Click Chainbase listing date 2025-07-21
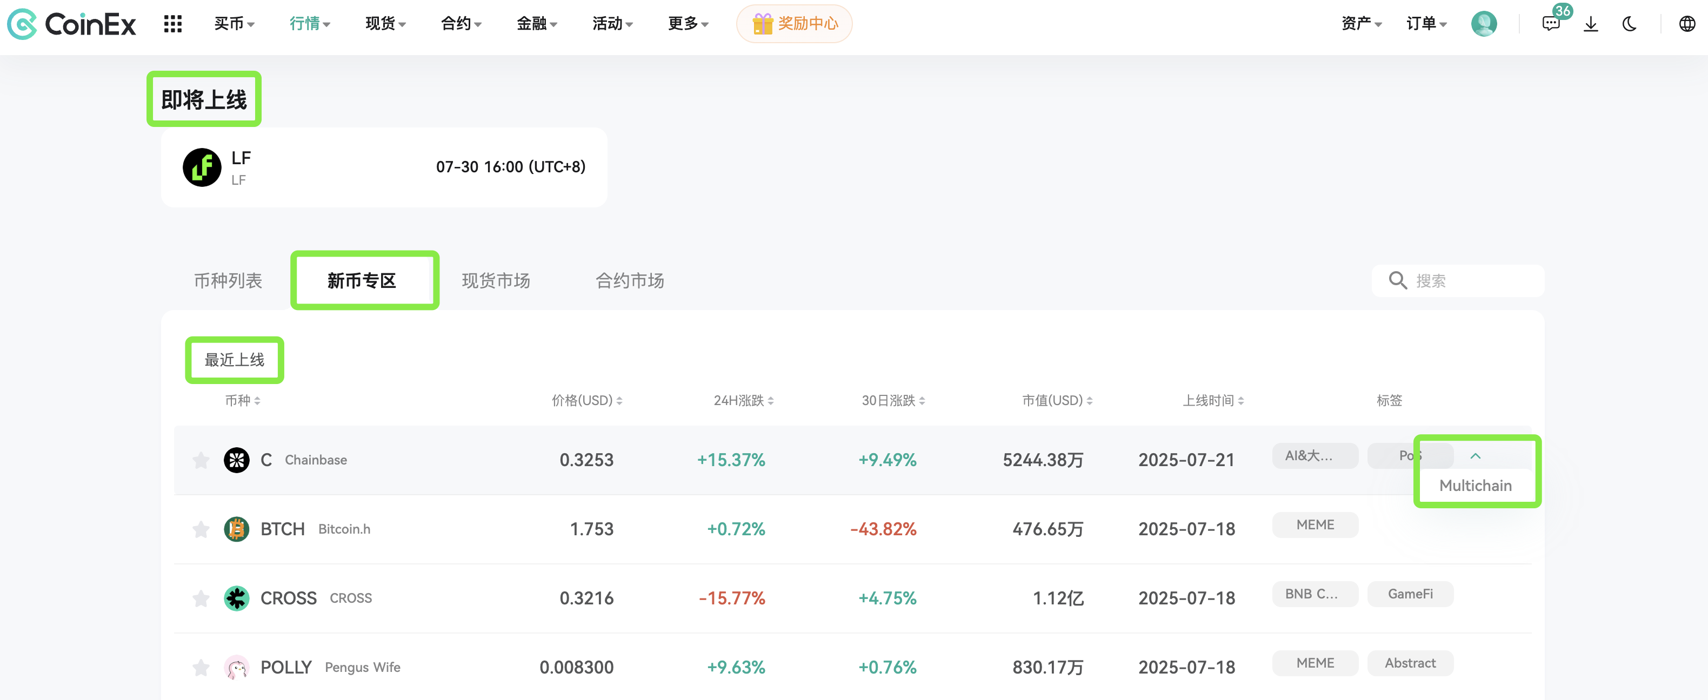 [x=1186, y=459]
